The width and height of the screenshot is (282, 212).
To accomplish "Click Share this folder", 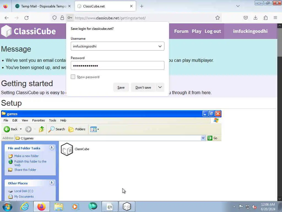I will pos(25,170).
